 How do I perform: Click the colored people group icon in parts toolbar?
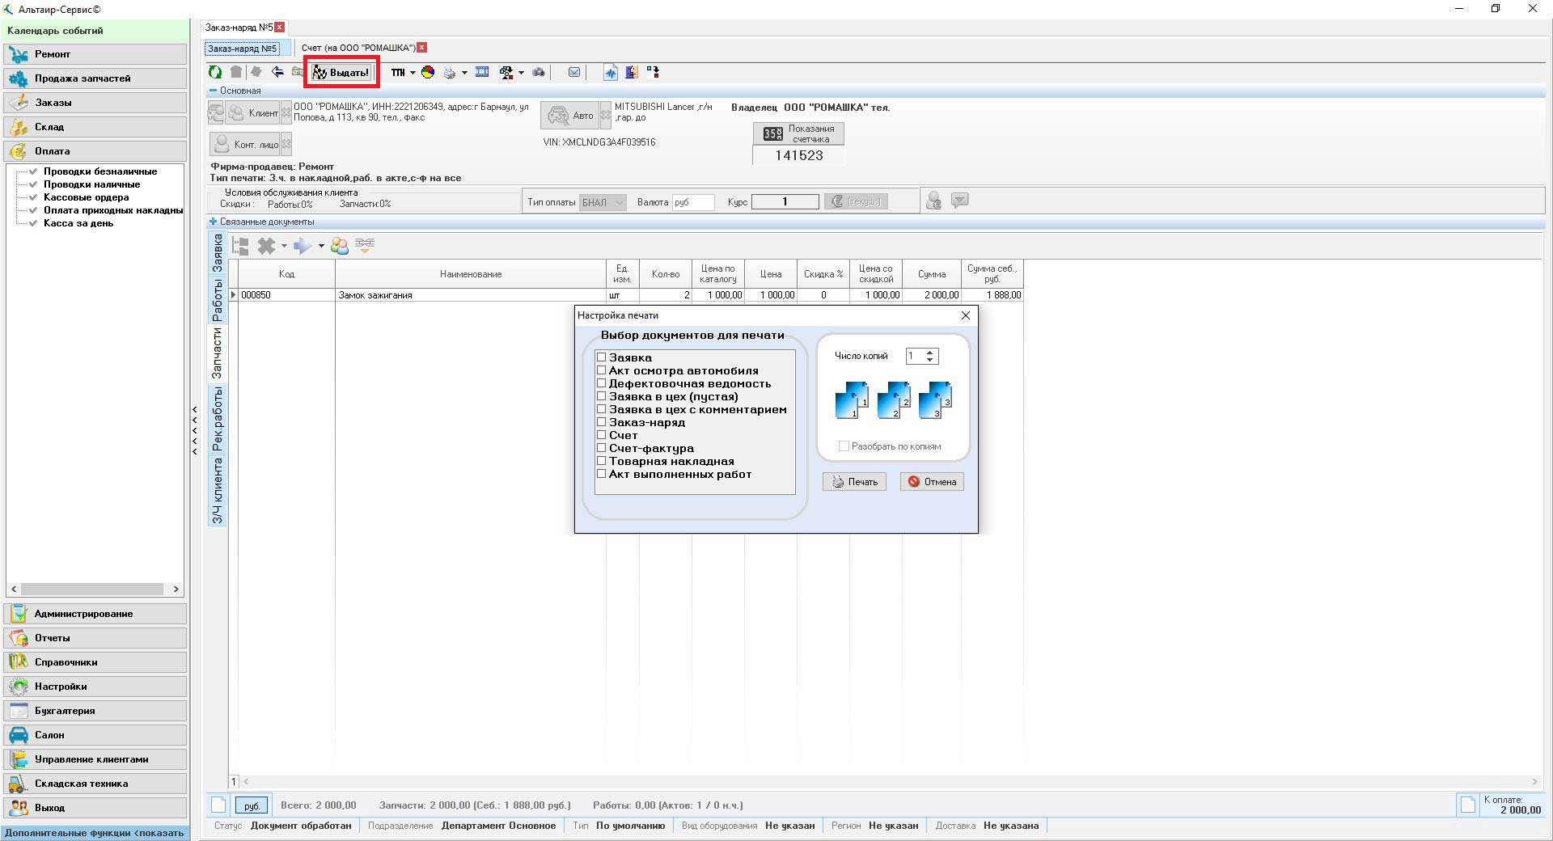[340, 245]
